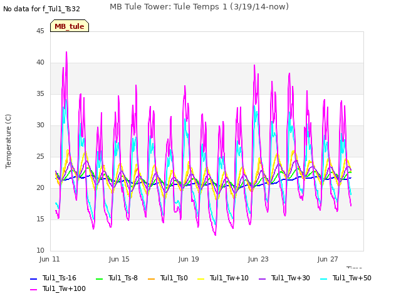Click the Jun 11 x-axis tick label
The image size is (401, 301).
[49, 259]
